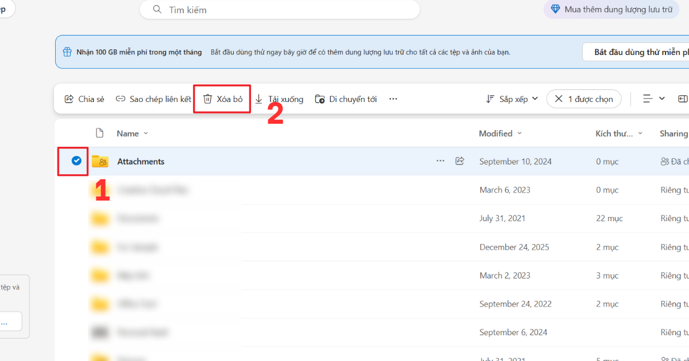Click Xóa bỏ delete button
The image size is (689, 361).
coord(223,99)
